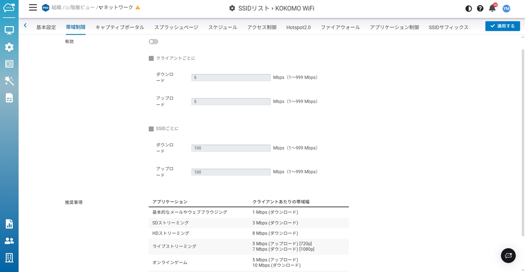Click the magic wand wizard icon
The height and width of the screenshot is (272, 525).
(9, 80)
